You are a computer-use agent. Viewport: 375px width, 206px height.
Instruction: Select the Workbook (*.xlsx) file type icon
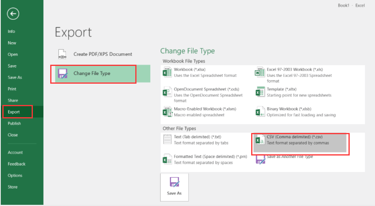tap(167, 73)
